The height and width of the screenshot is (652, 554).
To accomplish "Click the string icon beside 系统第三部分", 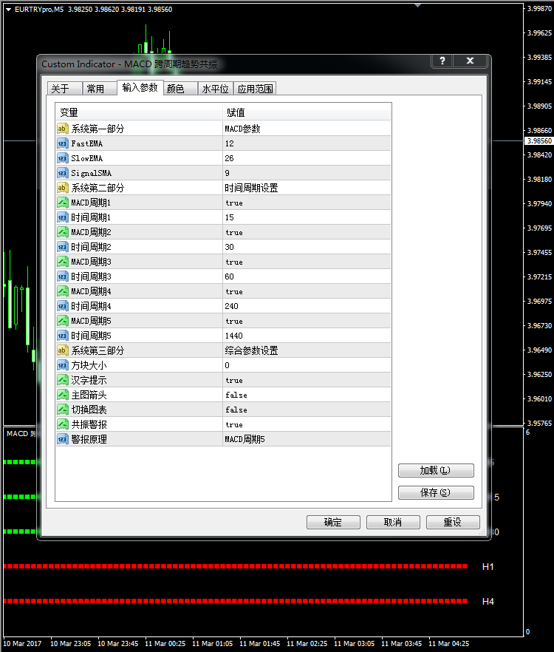I will pos(62,350).
